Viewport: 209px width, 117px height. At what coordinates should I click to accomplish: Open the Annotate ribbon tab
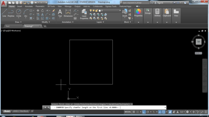pyautogui.click(x=29, y=6)
